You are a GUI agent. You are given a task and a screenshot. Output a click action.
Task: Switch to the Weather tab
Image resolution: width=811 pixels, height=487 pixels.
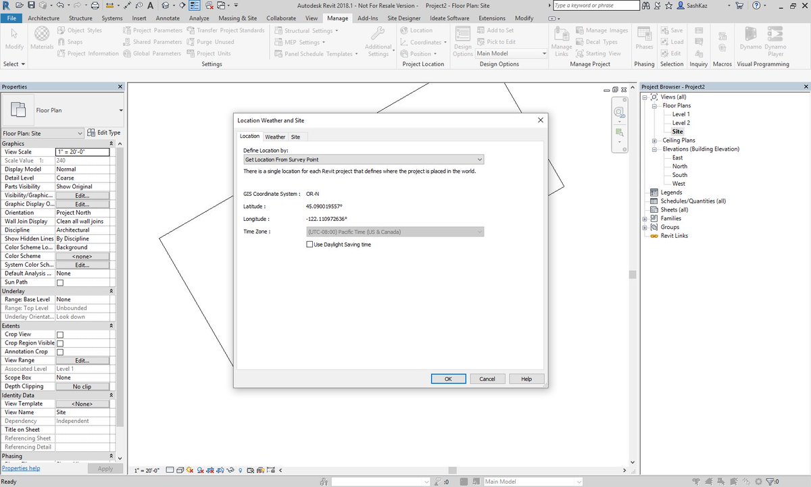275,136
